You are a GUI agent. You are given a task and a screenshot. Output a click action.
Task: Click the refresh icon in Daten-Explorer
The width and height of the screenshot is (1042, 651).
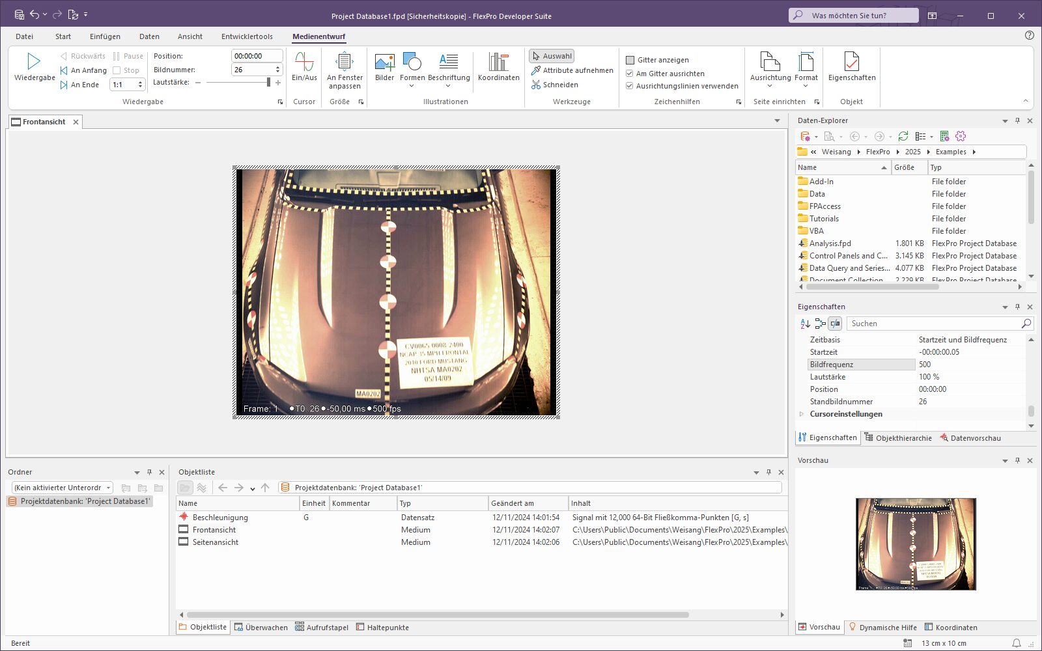903,136
